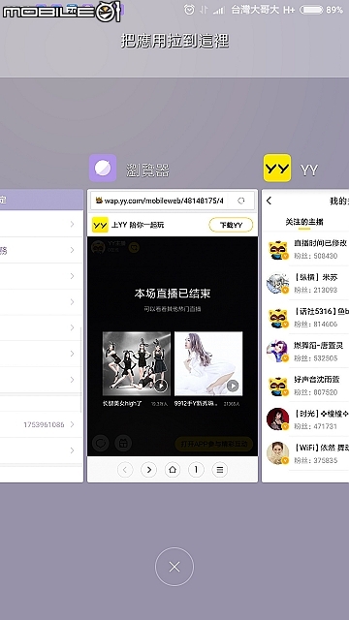Tap the dimmed gift icon on live page
Viewport: 349px width, 620px height.
[x=123, y=444]
